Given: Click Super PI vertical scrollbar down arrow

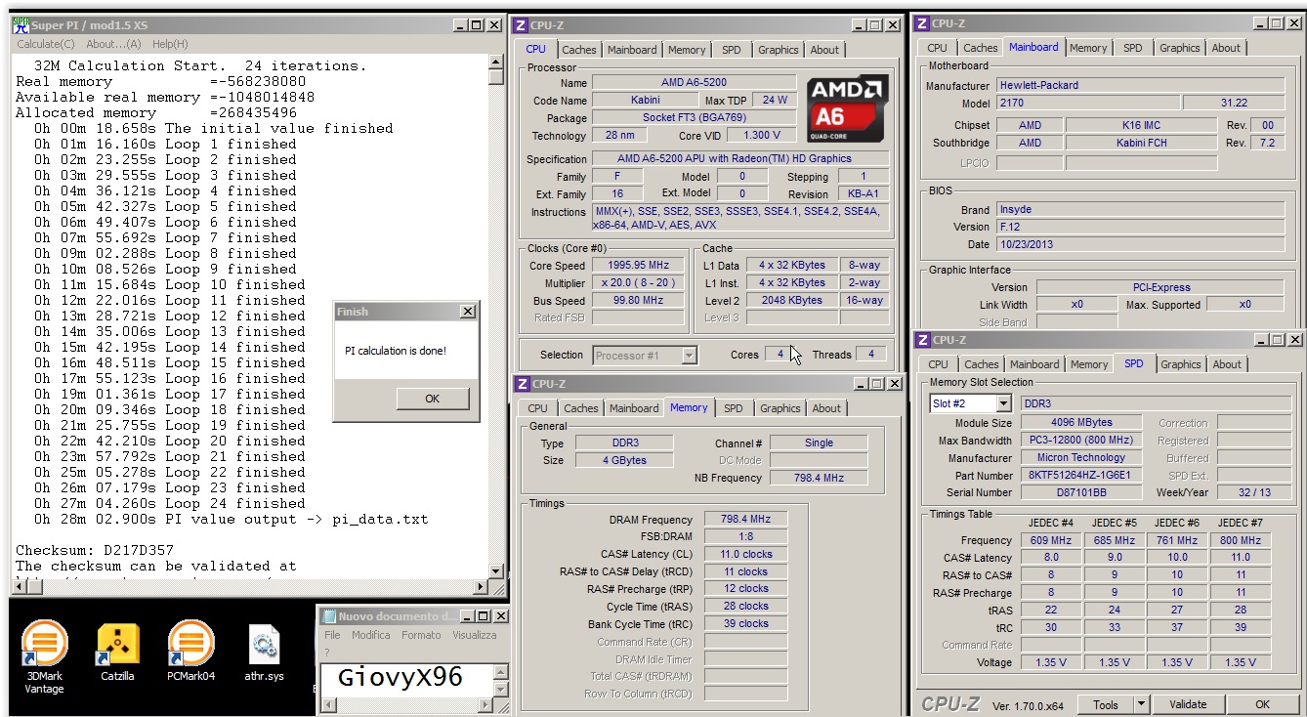Looking at the screenshot, I should pos(495,571).
